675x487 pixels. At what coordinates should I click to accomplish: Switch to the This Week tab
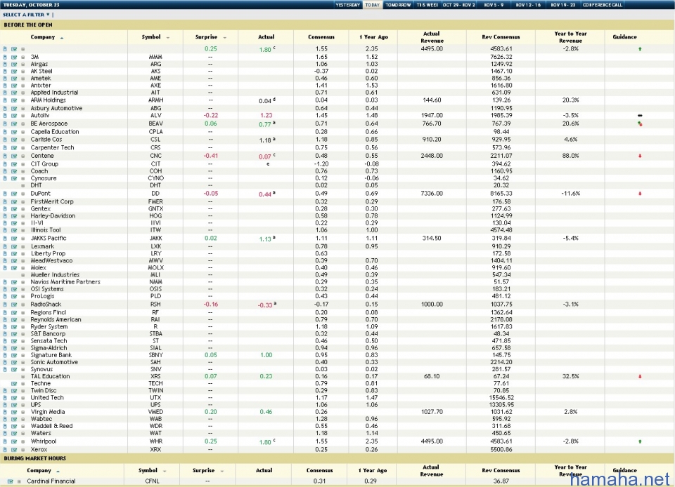(427, 5)
